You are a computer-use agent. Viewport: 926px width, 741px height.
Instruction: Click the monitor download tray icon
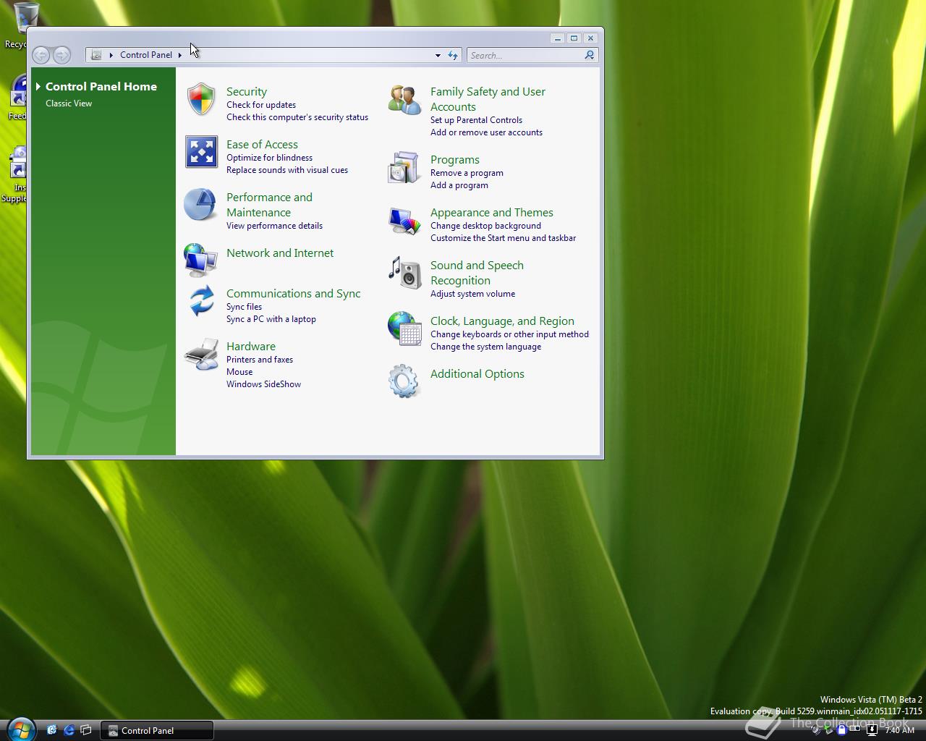(x=872, y=730)
